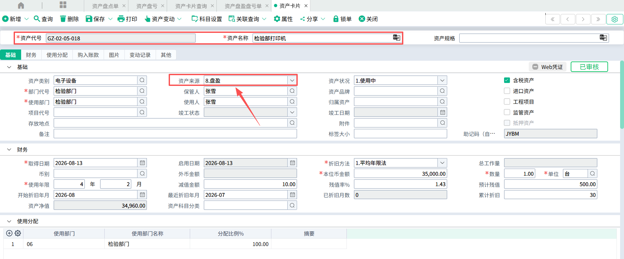Expand 折旧方法 dropdown
The width and height of the screenshot is (624, 259).
click(x=442, y=163)
